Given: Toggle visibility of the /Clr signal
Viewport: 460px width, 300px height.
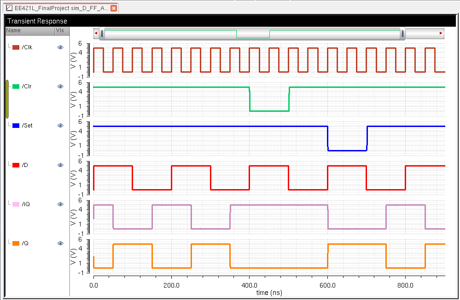Looking at the screenshot, I should 60,87.
